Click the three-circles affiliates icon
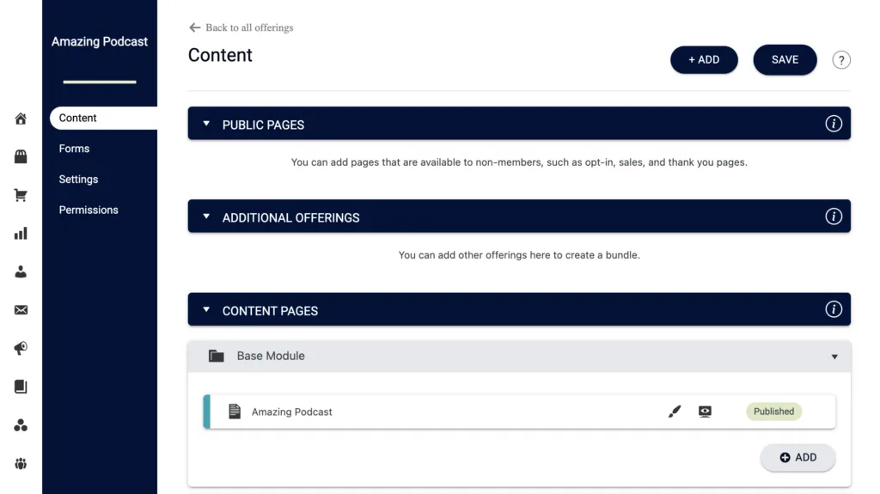Image resolution: width=880 pixels, height=494 pixels. pyautogui.click(x=21, y=425)
